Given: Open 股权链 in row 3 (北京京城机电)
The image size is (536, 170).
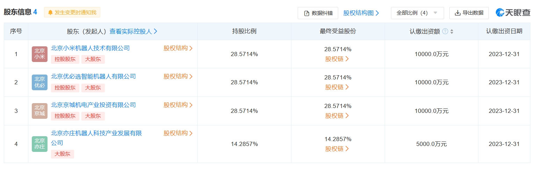Looking at the screenshot, I should [337, 116].
